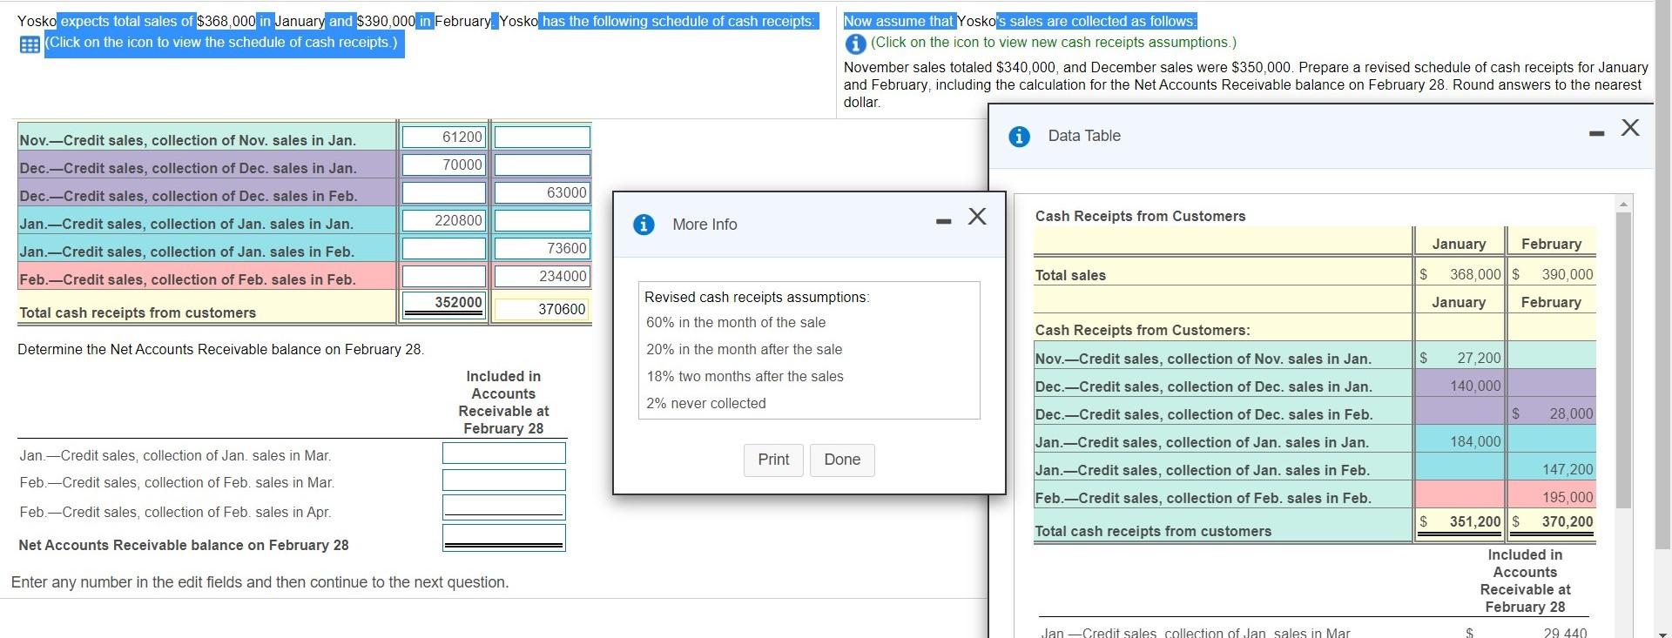Select the Nov. sales collected in Jan. field with 61200

coord(443,137)
